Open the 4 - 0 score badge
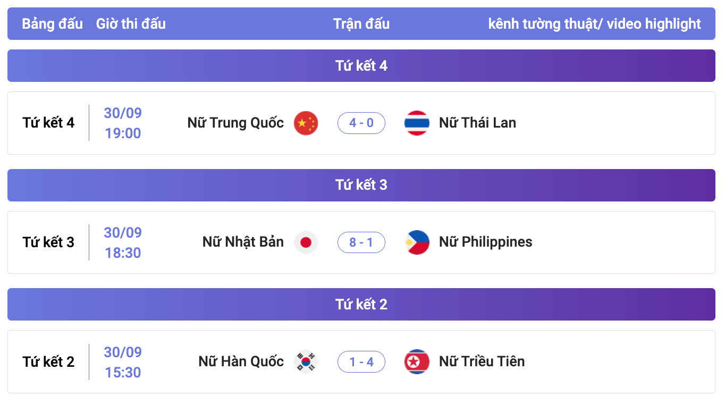Screen dimensions: 725x404 361,123
